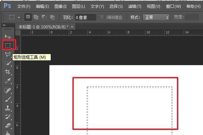The width and height of the screenshot is (203, 135).
Task: Select the Rectangular Marquee tool
Action: pyautogui.click(x=8, y=45)
